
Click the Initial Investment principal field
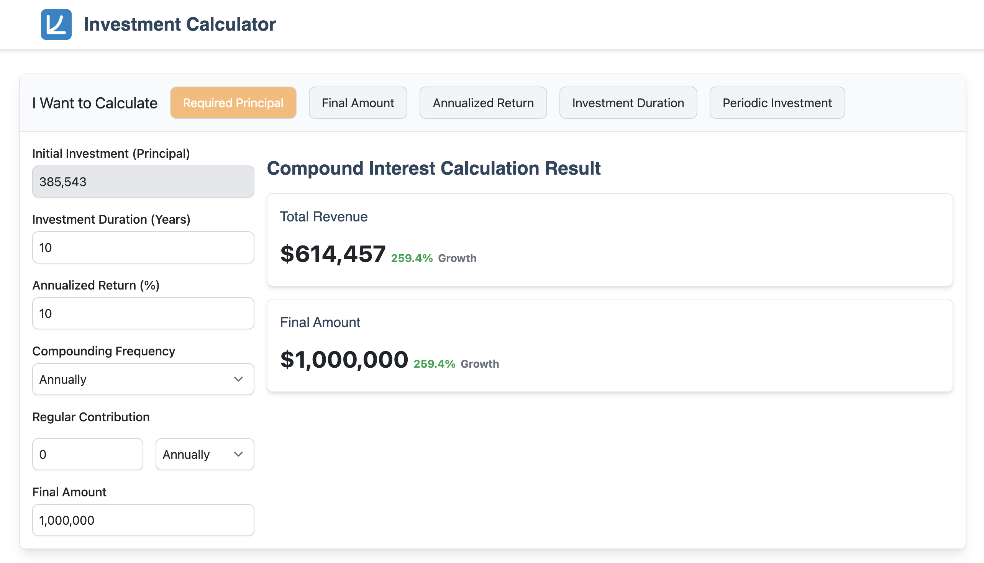(143, 182)
